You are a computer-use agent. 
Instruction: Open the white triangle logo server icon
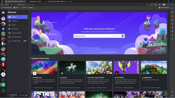click(3, 74)
